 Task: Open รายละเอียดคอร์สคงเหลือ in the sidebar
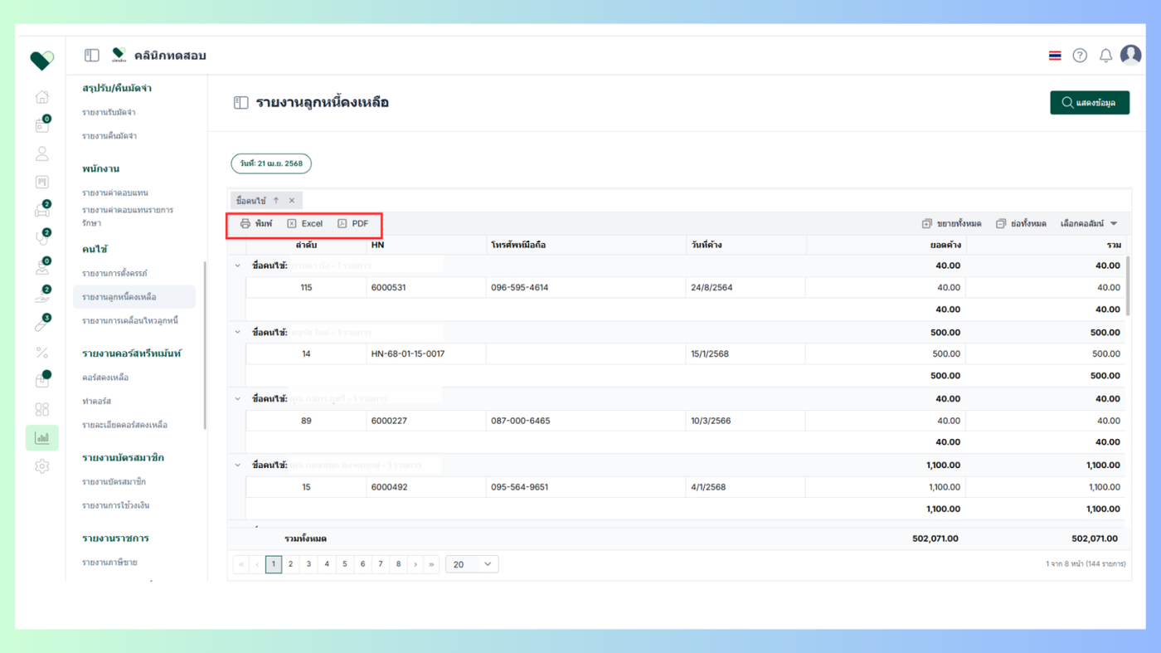(124, 425)
